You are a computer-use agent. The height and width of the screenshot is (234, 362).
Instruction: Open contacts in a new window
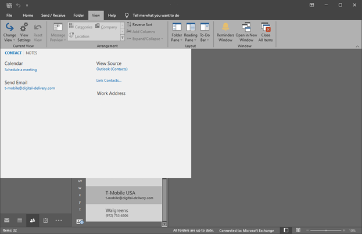(x=246, y=32)
